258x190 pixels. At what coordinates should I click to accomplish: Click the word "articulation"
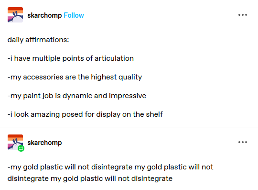114,58
